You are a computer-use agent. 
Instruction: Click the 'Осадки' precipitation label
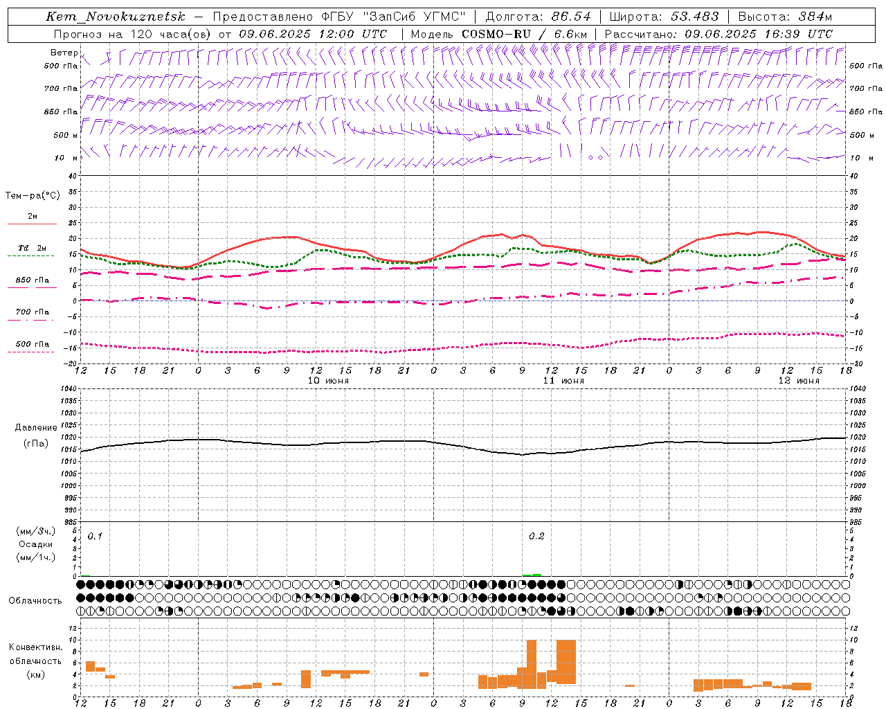pyautogui.click(x=36, y=544)
